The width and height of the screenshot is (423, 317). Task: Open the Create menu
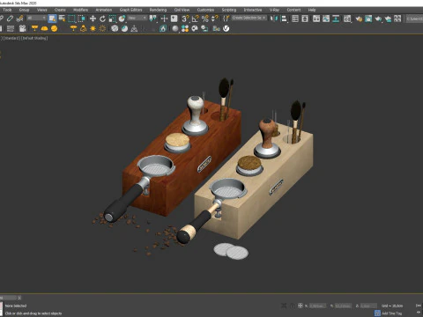coord(60,10)
